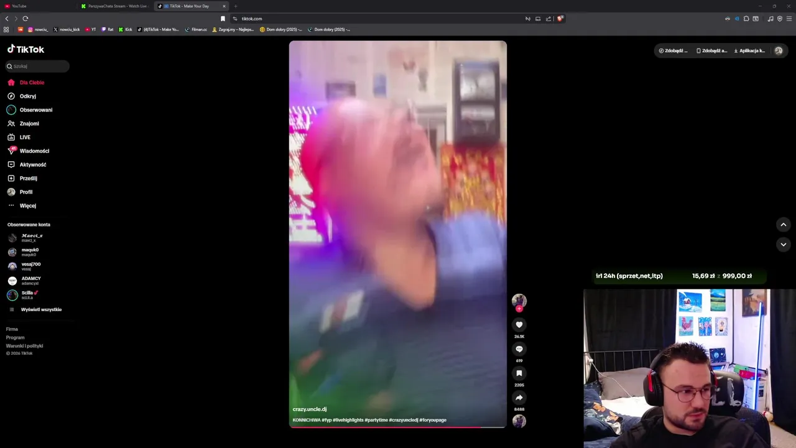Image resolution: width=796 pixels, height=448 pixels.
Task: Toggle the bookmark icon in address bar
Action: click(223, 19)
